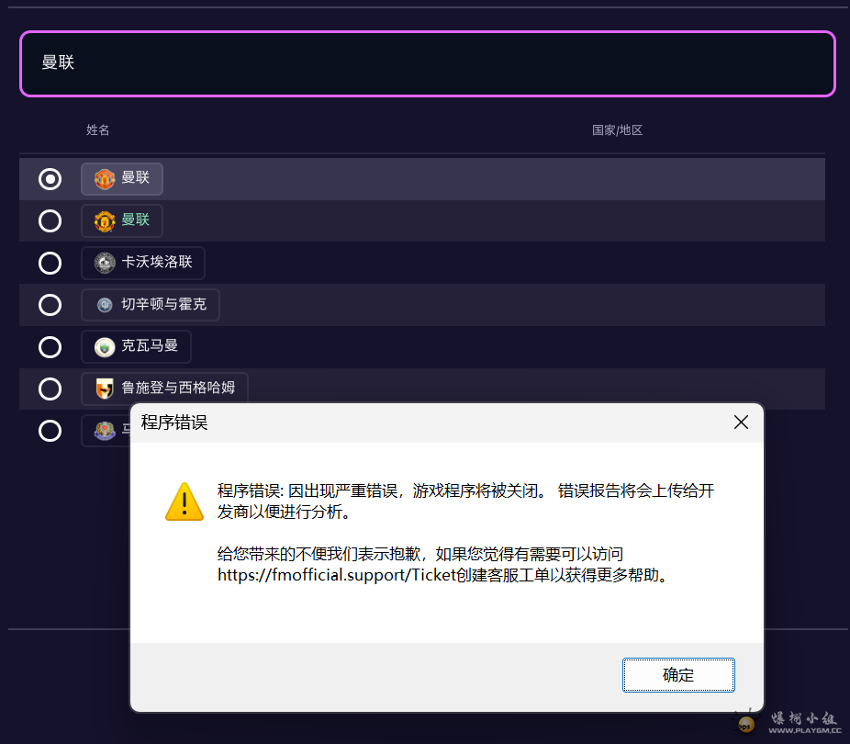This screenshot has height=744, width=850.
Task: Close the 程序错误 dialog with the X
Action: tap(741, 423)
